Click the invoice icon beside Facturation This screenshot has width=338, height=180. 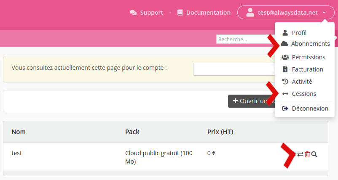[285, 69]
